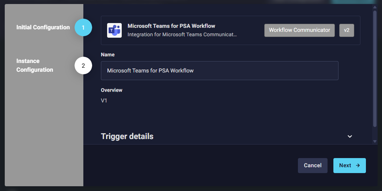Viewport: 382px width, 191px height.
Task: Click the scrollbar up arrow
Action: [375, 7]
